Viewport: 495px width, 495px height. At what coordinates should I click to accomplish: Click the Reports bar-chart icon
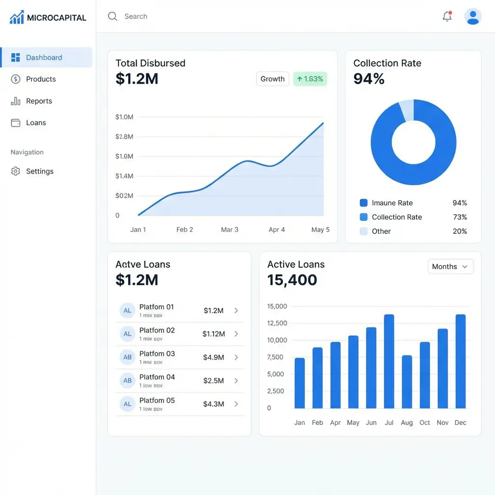tap(15, 101)
